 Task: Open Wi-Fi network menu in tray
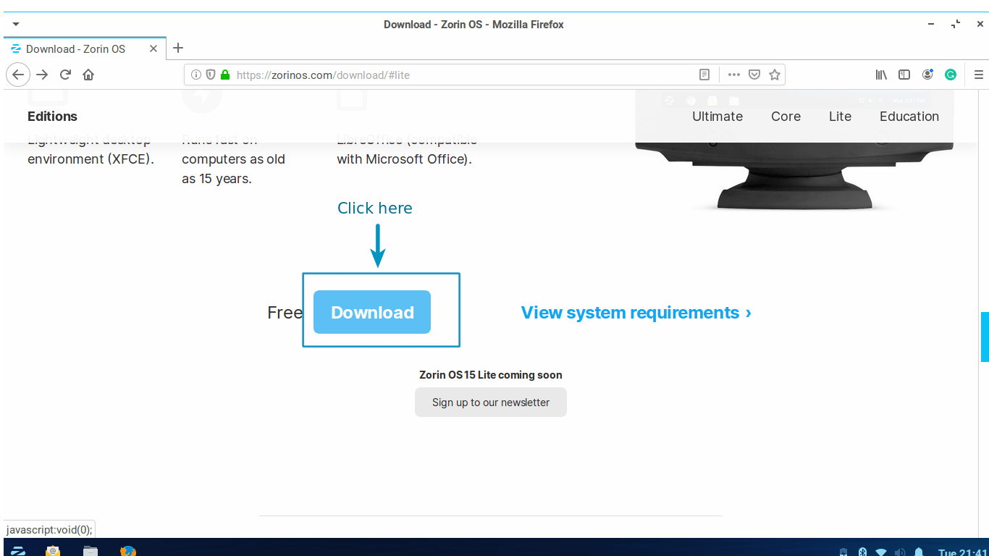[x=881, y=552]
